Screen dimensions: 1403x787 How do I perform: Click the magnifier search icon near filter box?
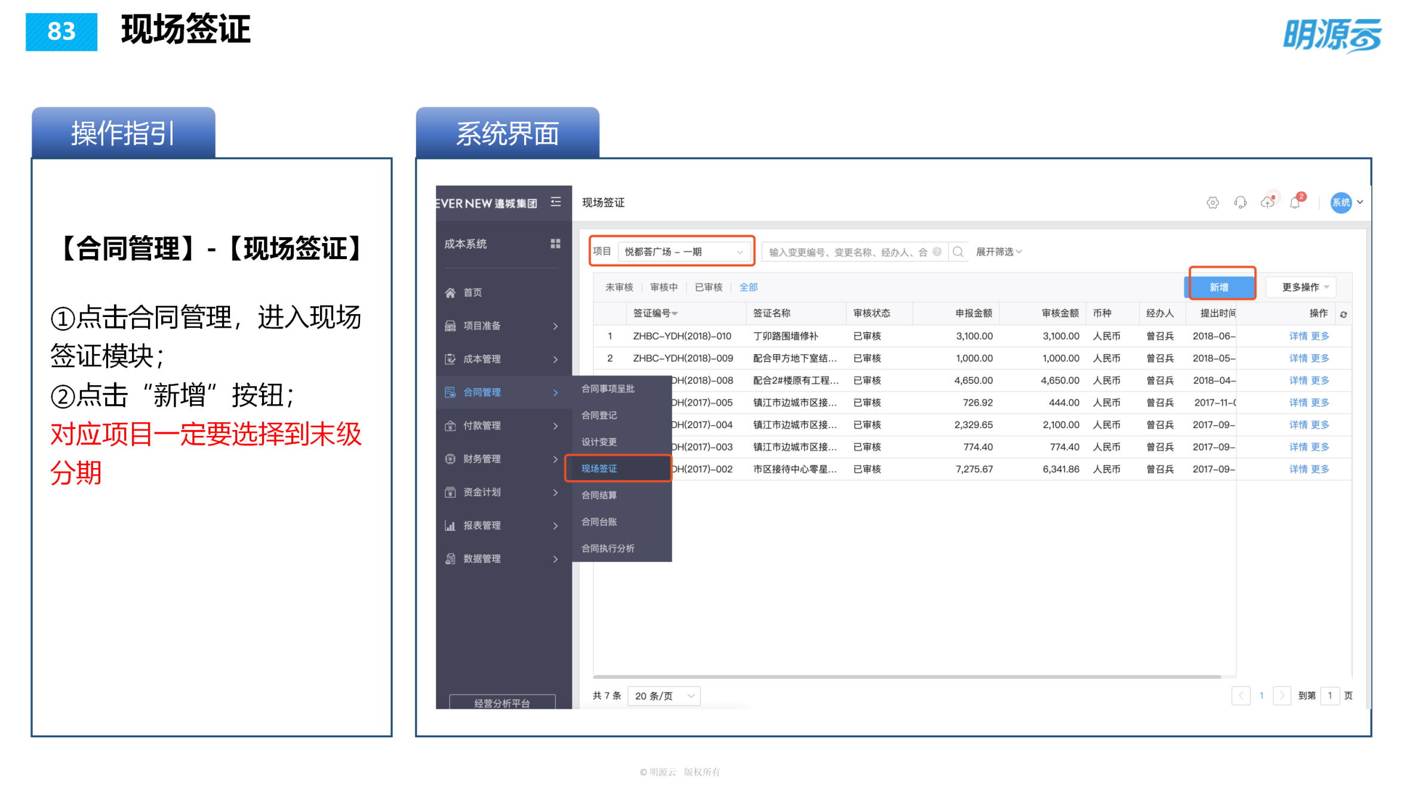pos(958,251)
